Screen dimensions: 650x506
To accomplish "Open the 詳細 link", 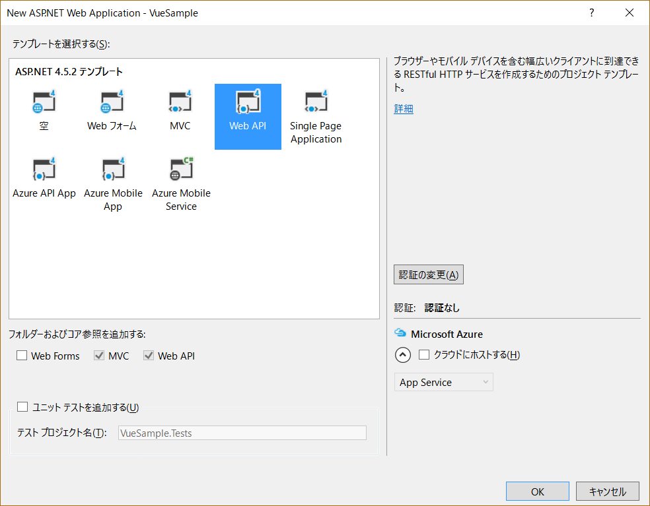I will click(x=404, y=108).
